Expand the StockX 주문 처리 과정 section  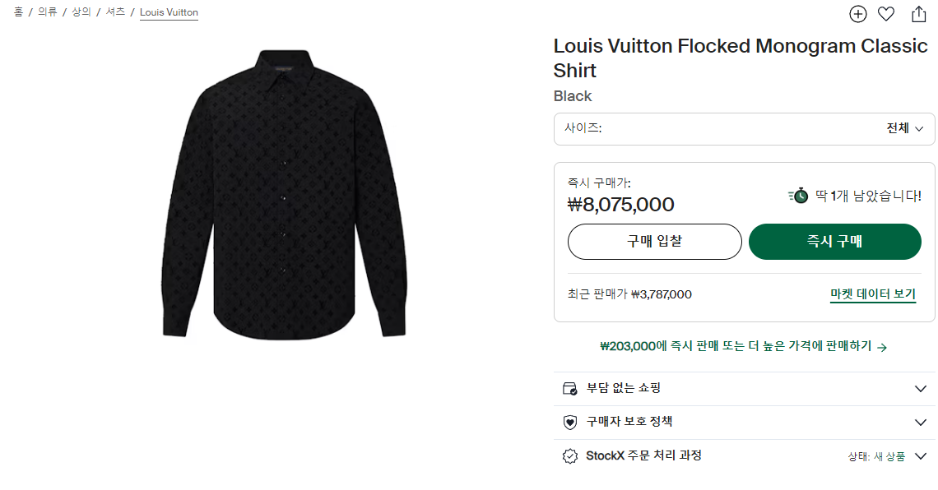pos(921,456)
